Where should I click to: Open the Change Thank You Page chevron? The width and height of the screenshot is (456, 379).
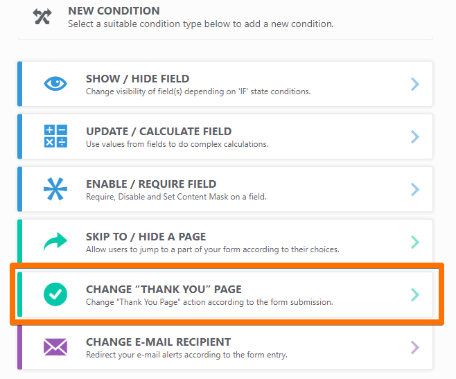tap(414, 294)
